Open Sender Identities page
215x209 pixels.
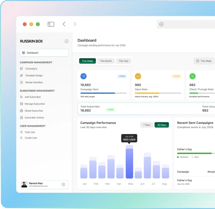point(34,82)
